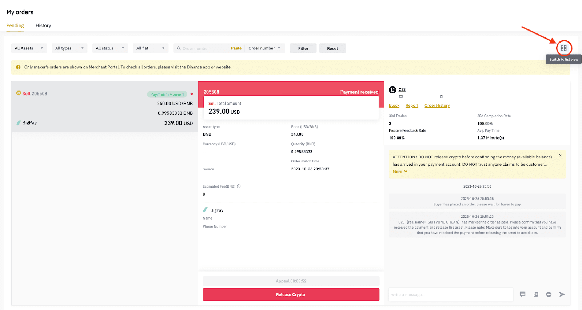The height and width of the screenshot is (310, 582).
Task: Click the 1.37 Minute(s) avg pay time
Action: point(491,138)
